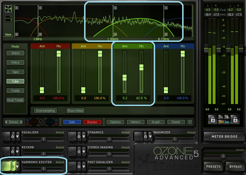The image size is (246, 175).
Task: Select the filter curve view icon
Action: click(8, 19)
